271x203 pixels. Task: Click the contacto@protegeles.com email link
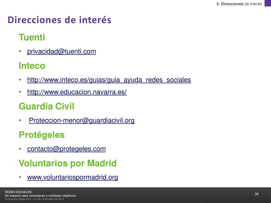[x=66, y=149]
